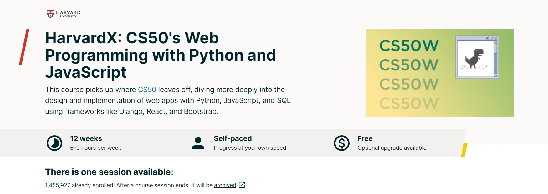Image resolution: width=548 pixels, height=194 pixels.
Task: Click the pixel dinosaur window graphic
Action: tap(477, 57)
